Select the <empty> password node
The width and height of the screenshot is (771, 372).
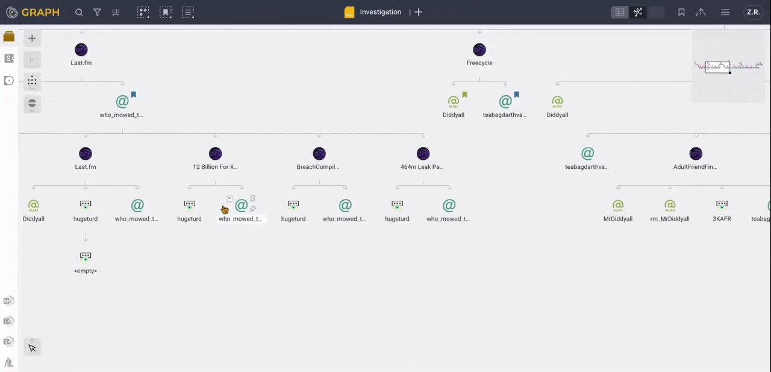tap(86, 257)
